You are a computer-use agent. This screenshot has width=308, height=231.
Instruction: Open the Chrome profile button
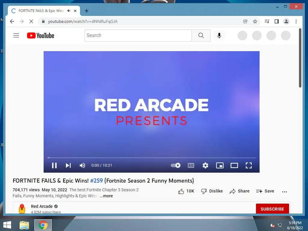pyautogui.click(x=286, y=21)
